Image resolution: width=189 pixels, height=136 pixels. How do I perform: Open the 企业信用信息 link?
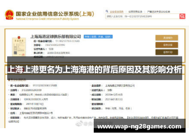116,12
